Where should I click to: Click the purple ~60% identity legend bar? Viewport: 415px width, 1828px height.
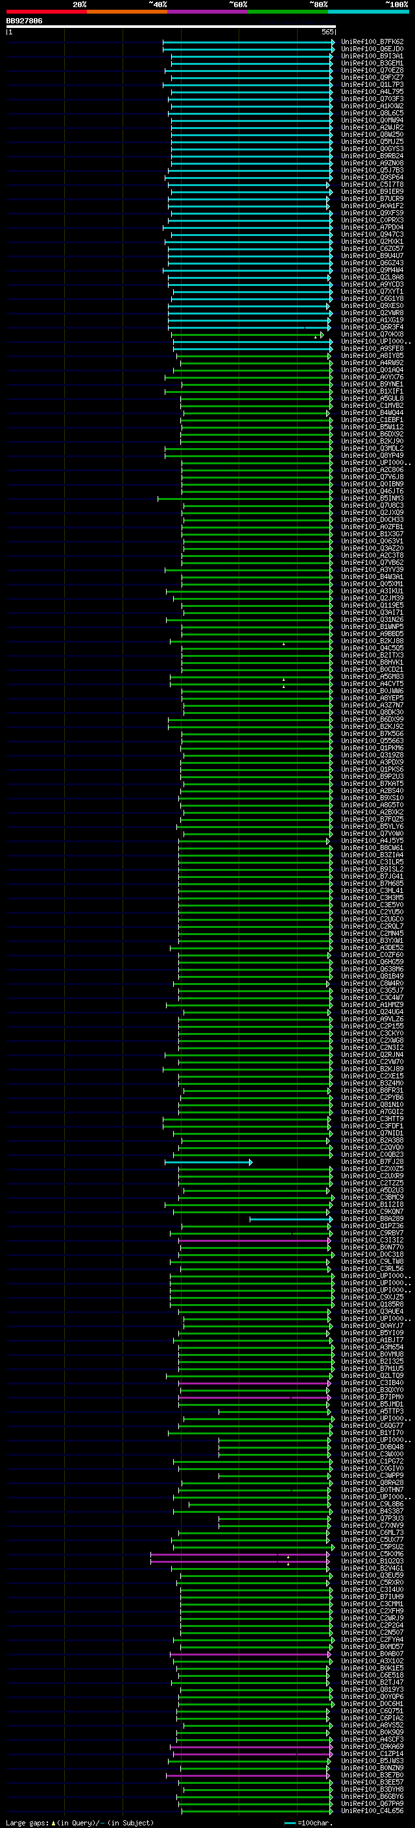[x=208, y=12]
